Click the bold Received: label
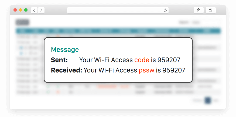The height and width of the screenshot is (117, 236). click(x=67, y=70)
